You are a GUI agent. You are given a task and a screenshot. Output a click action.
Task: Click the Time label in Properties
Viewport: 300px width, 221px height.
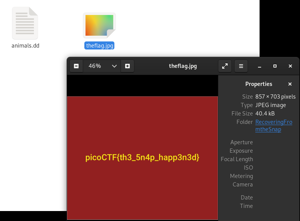click(x=246, y=206)
